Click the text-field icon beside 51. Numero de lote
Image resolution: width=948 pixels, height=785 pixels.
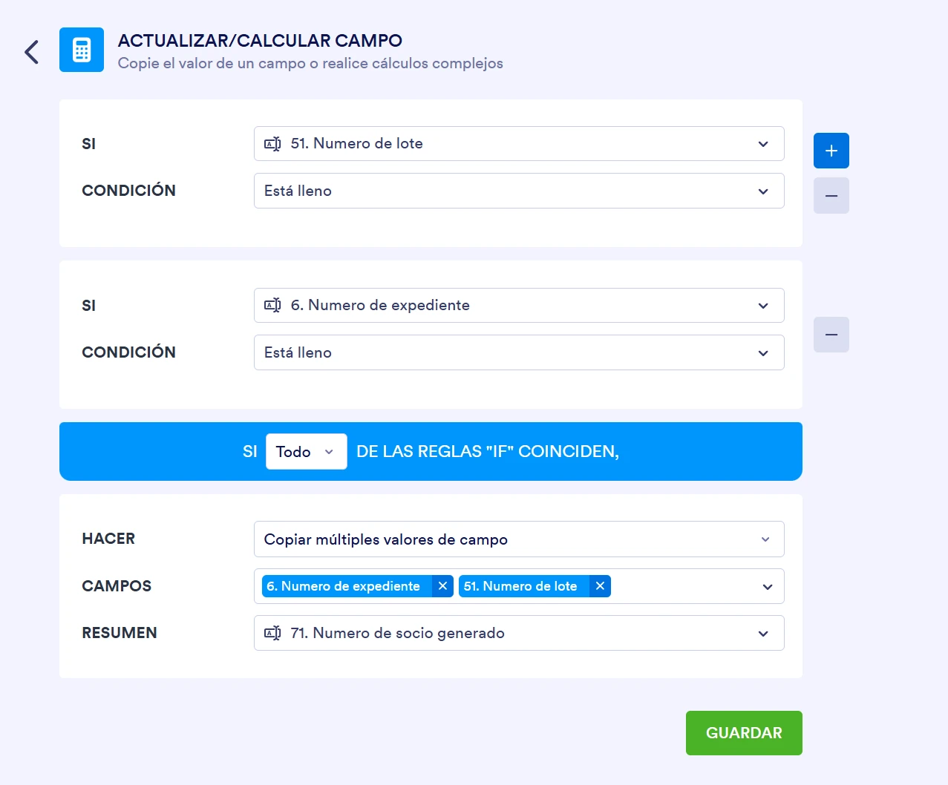pyautogui.click(x=273, y=143)
